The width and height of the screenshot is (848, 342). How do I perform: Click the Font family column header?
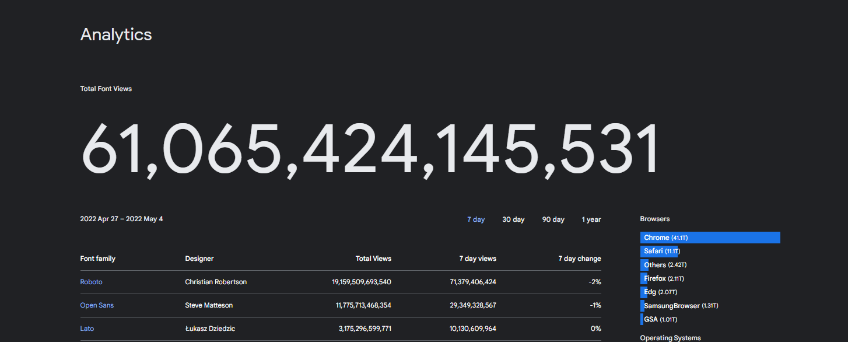97,259
